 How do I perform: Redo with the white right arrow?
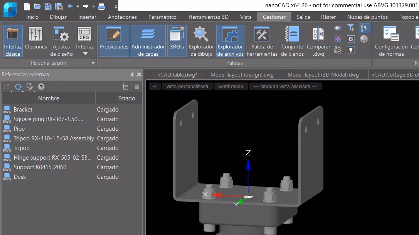pos(86,7)
